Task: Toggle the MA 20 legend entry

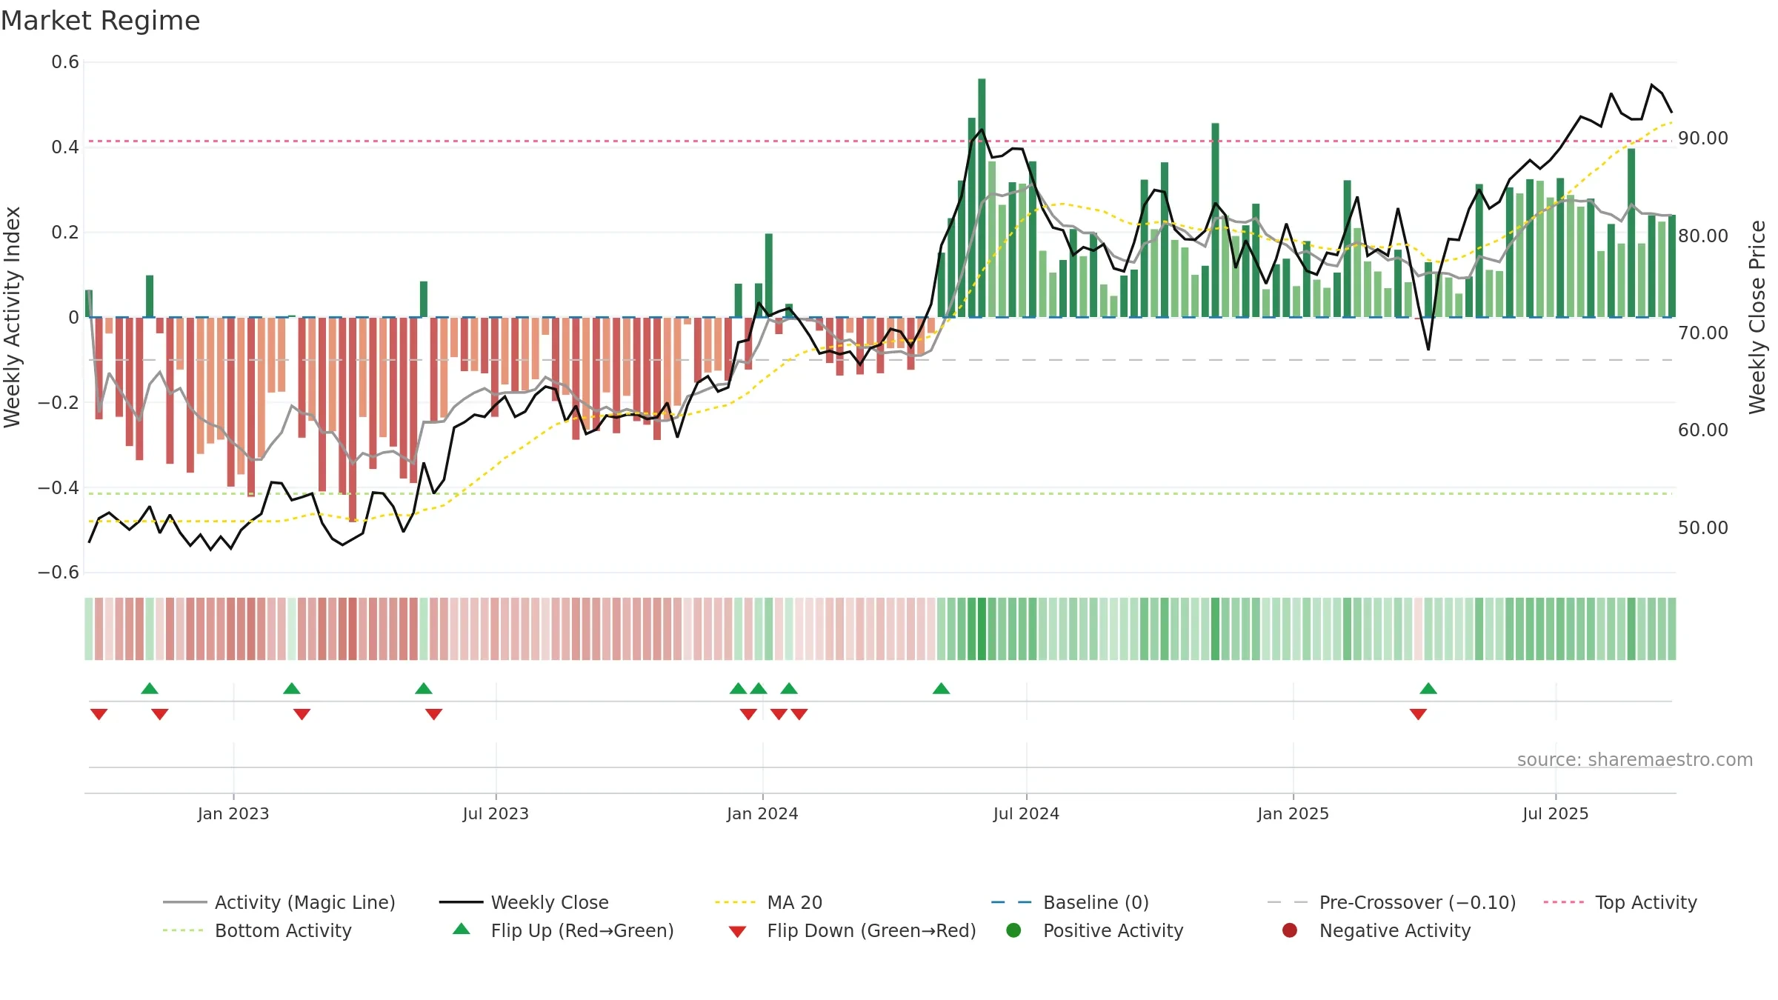Action: pos(768,902)
